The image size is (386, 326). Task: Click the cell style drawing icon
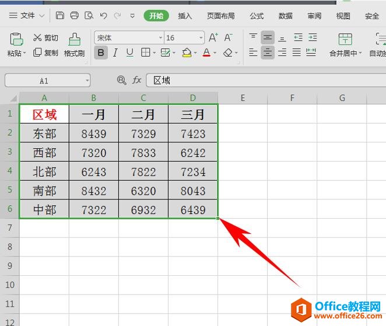(165, 52)
